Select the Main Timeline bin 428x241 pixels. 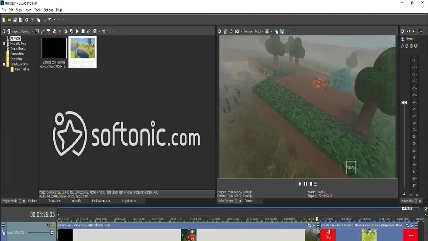point(21,69)
